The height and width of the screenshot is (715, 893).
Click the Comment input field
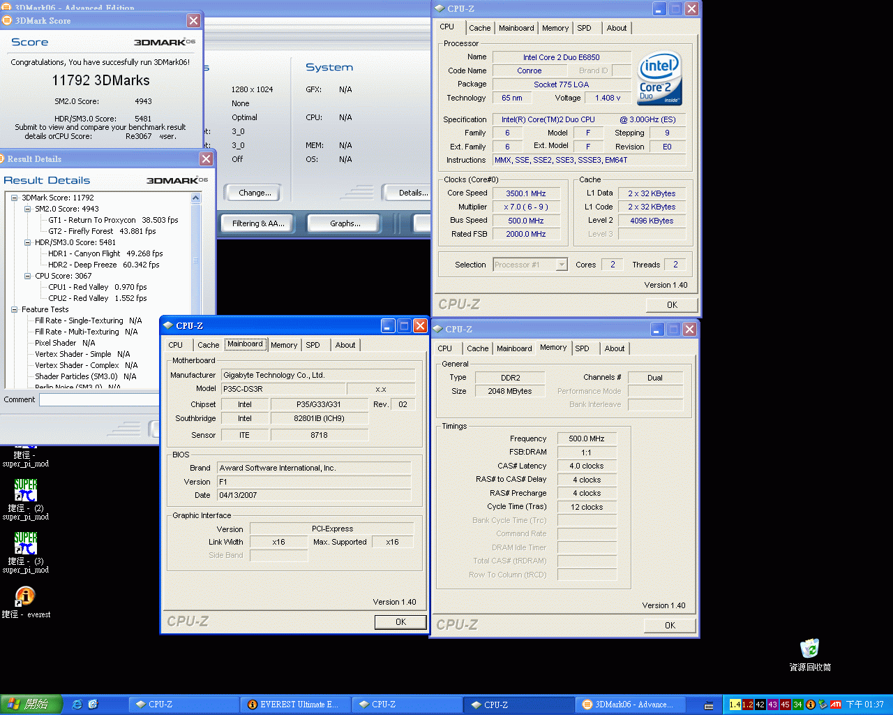click(100, 399)
